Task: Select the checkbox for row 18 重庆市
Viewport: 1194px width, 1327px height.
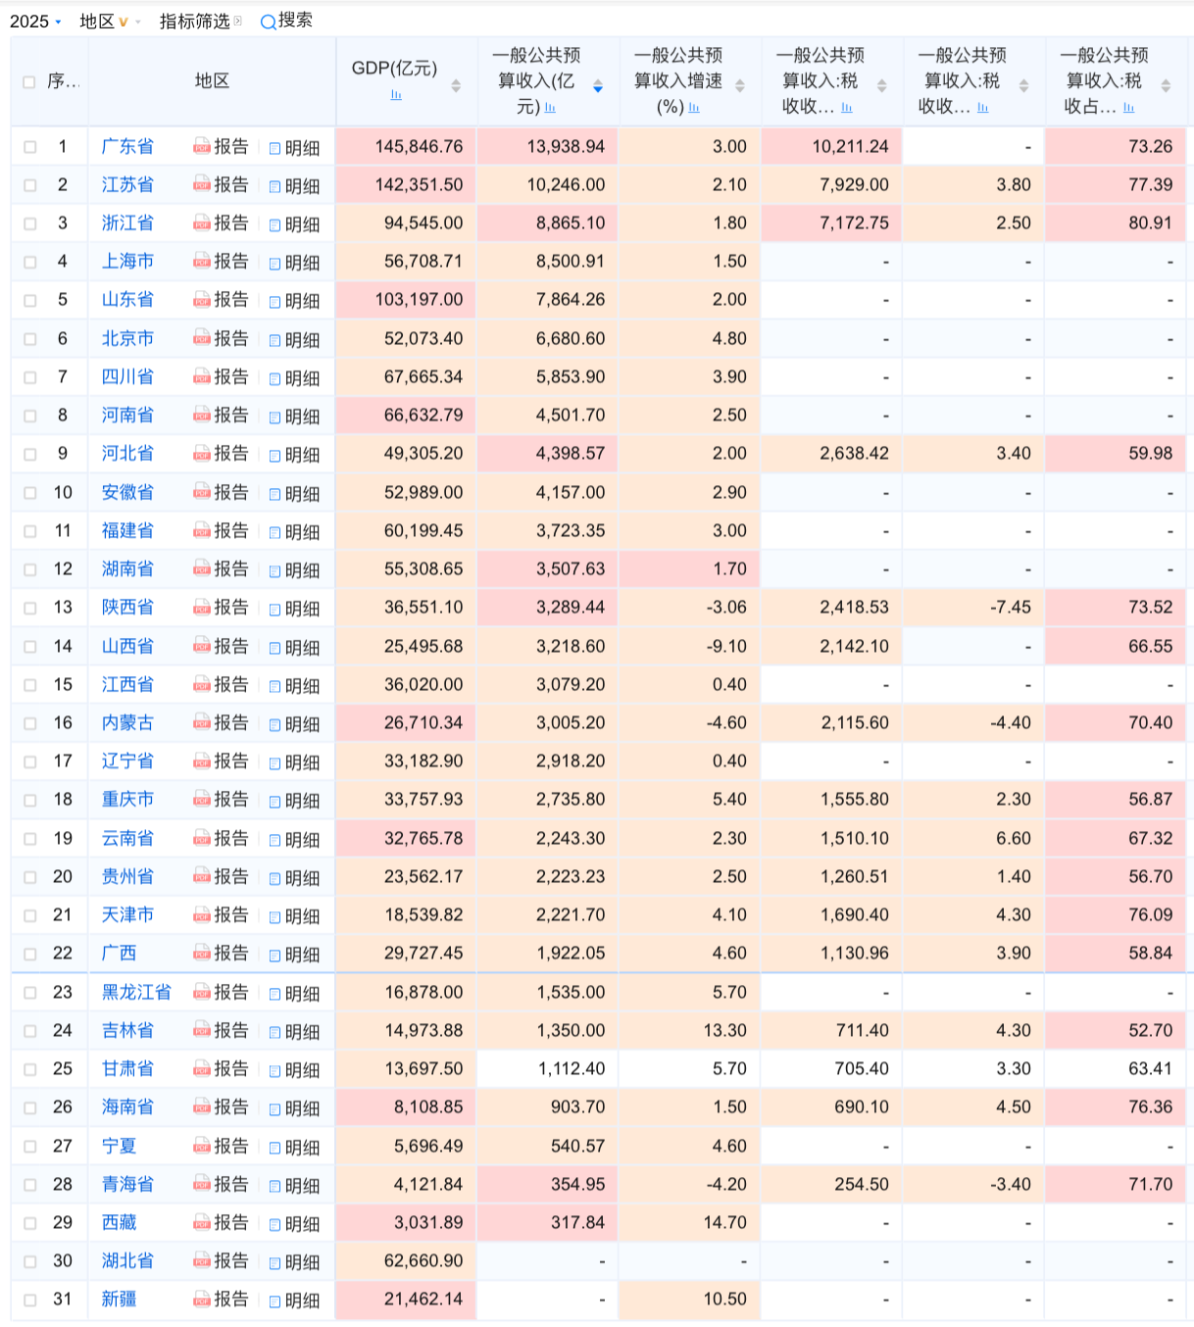Action: 30,800
